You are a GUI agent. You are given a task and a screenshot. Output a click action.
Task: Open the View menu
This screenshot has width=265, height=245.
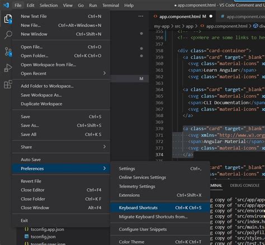(x=68, y=6)
